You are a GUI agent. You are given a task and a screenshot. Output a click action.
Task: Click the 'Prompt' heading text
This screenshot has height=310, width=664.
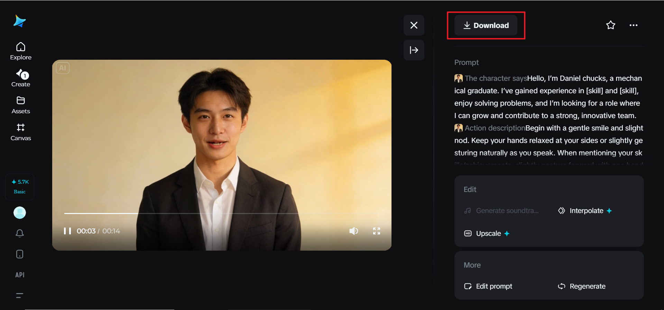point(467,62)
